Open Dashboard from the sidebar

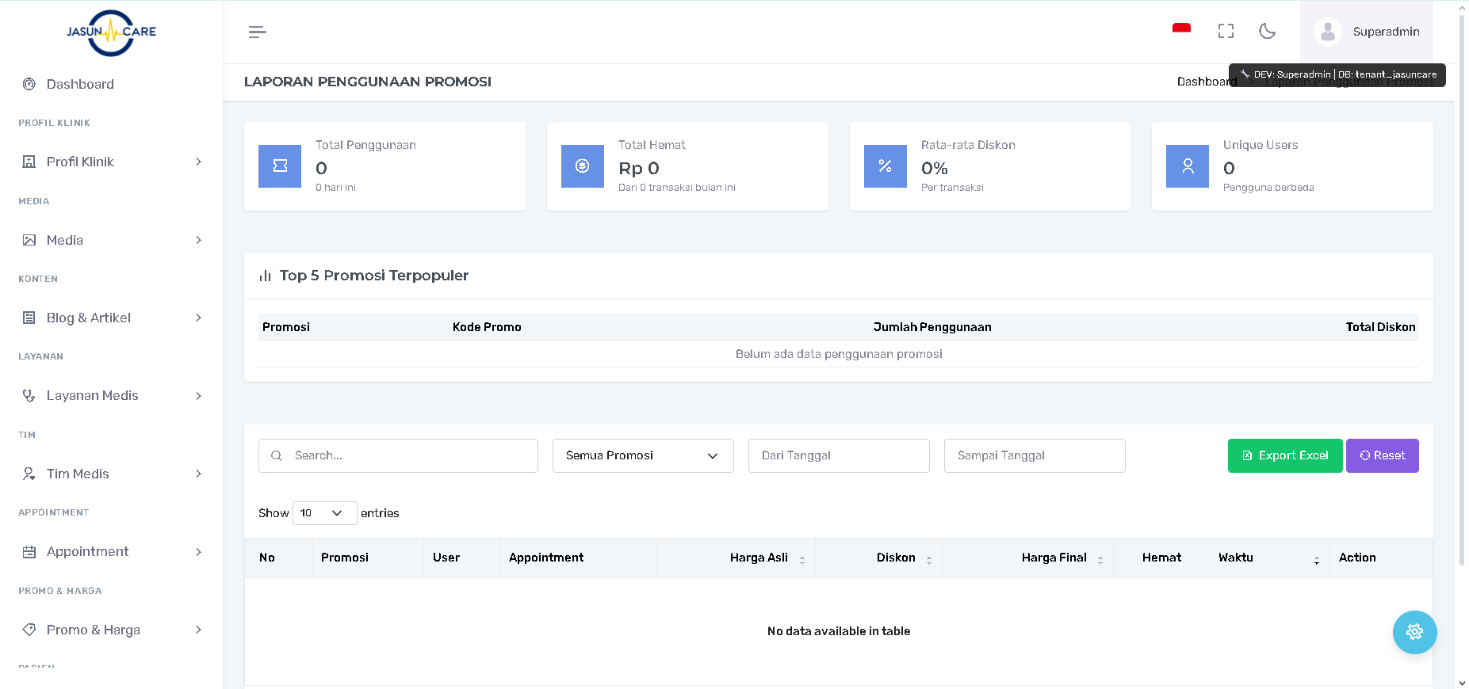(x=80, y=84)
